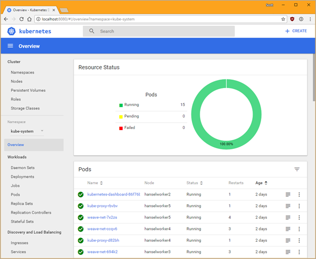View logs for kube-proxy-rbvbv pod

[x=288, y=206]
